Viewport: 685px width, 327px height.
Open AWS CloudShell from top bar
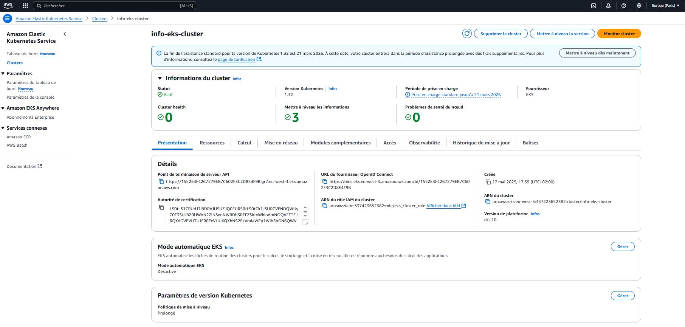594,6
